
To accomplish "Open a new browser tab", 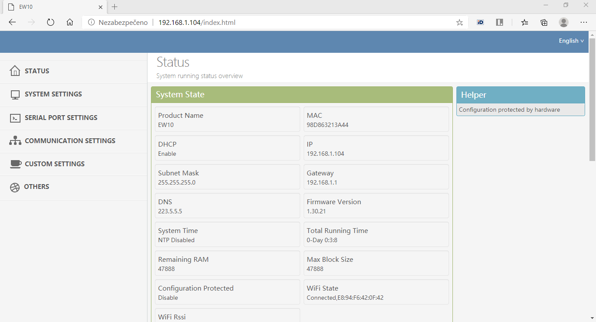I will pos(115,7).
